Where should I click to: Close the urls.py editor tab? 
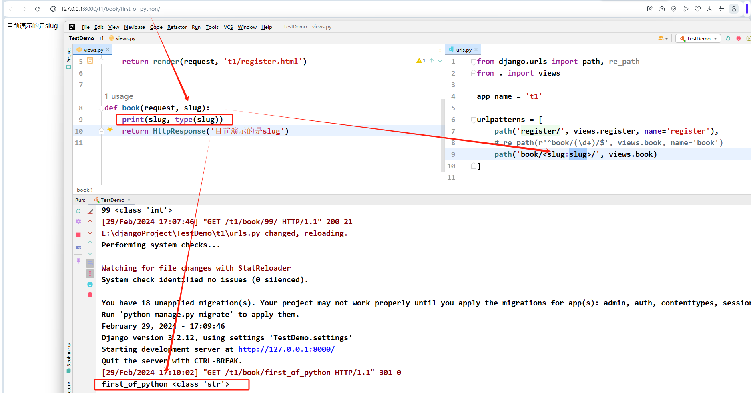click(x=476, y=50)
